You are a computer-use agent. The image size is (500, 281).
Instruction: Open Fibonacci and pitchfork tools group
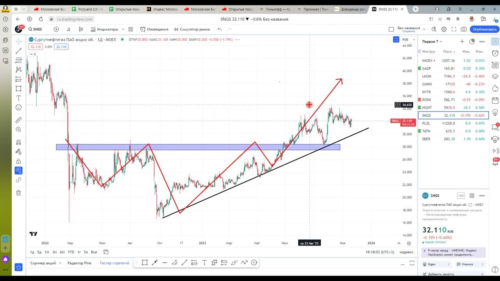click(18, 60)
